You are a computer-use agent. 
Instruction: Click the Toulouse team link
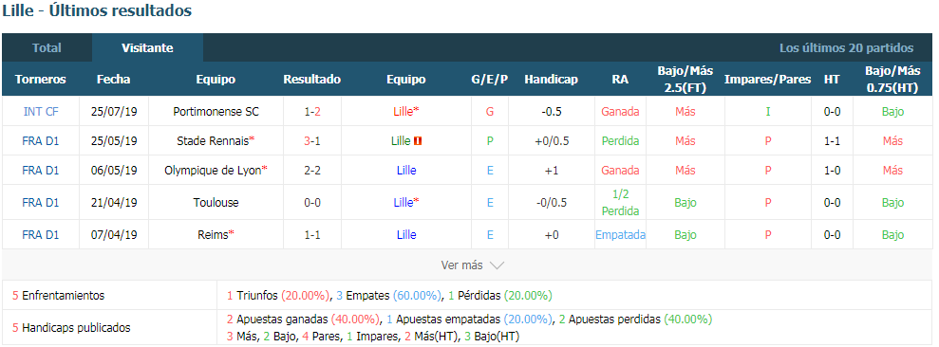216,203
